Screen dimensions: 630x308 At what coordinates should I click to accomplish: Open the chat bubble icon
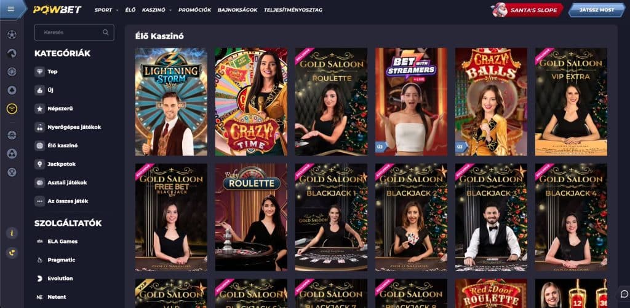(624, 293)
